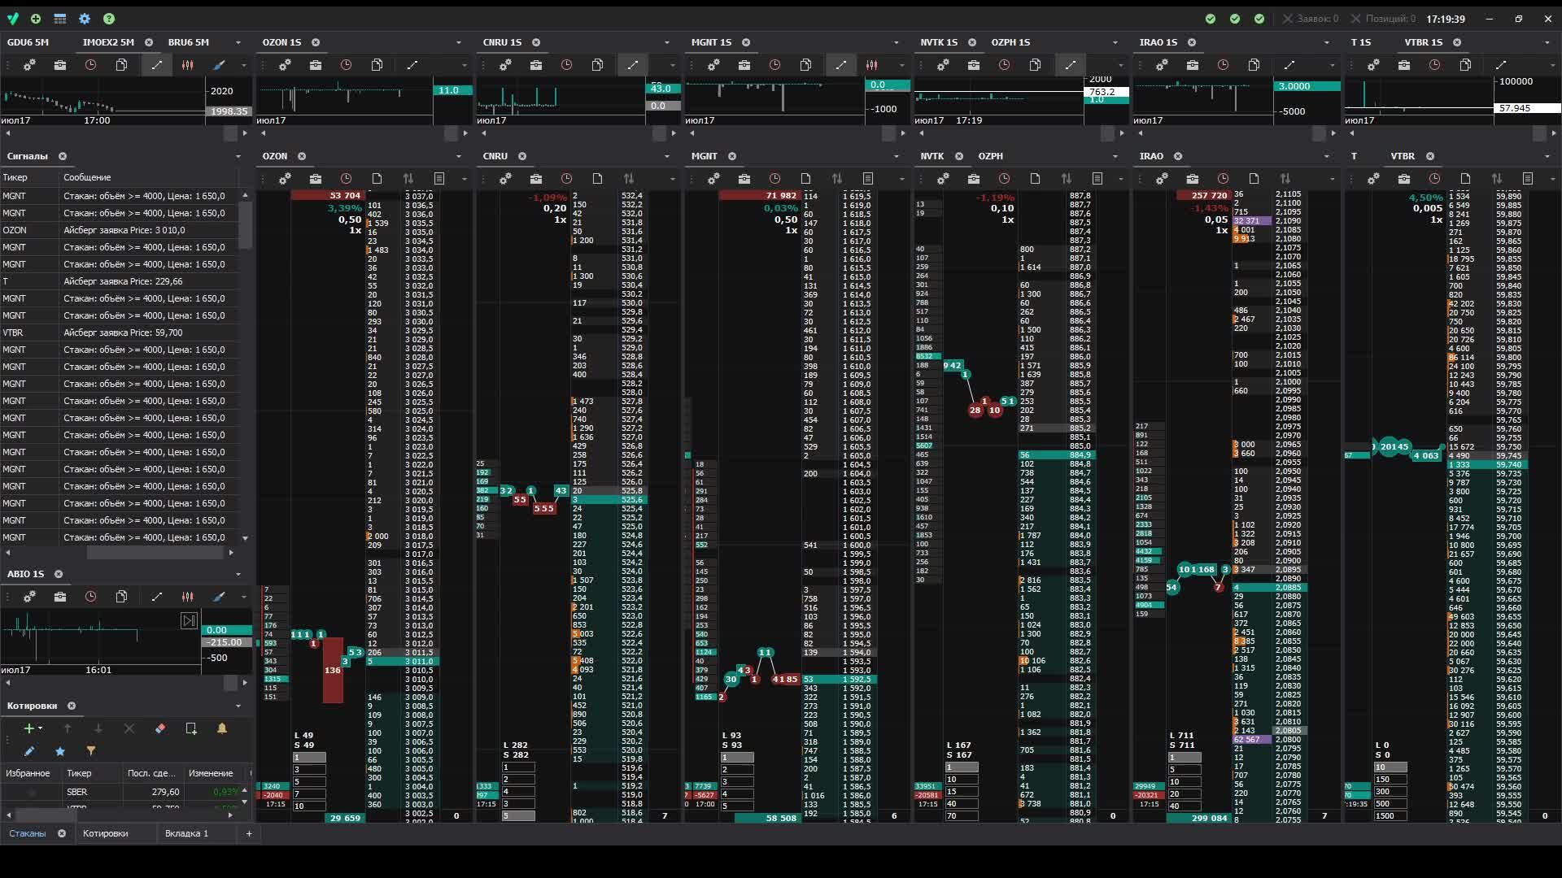Viewport: 1562px width, 878px height.
Task: Toggle the line drawing tool in NVTK 1S chart
Action: [1071, 65]
